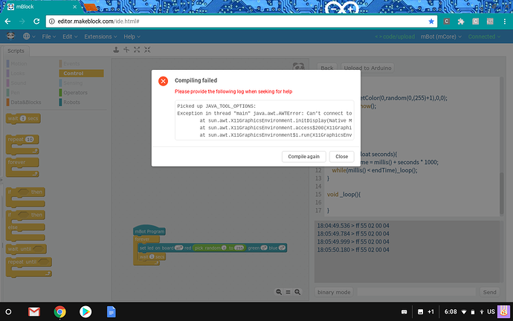Click the bookmark star icon
The width and height of the screenshot is (513, 321).
coord(431,22)
